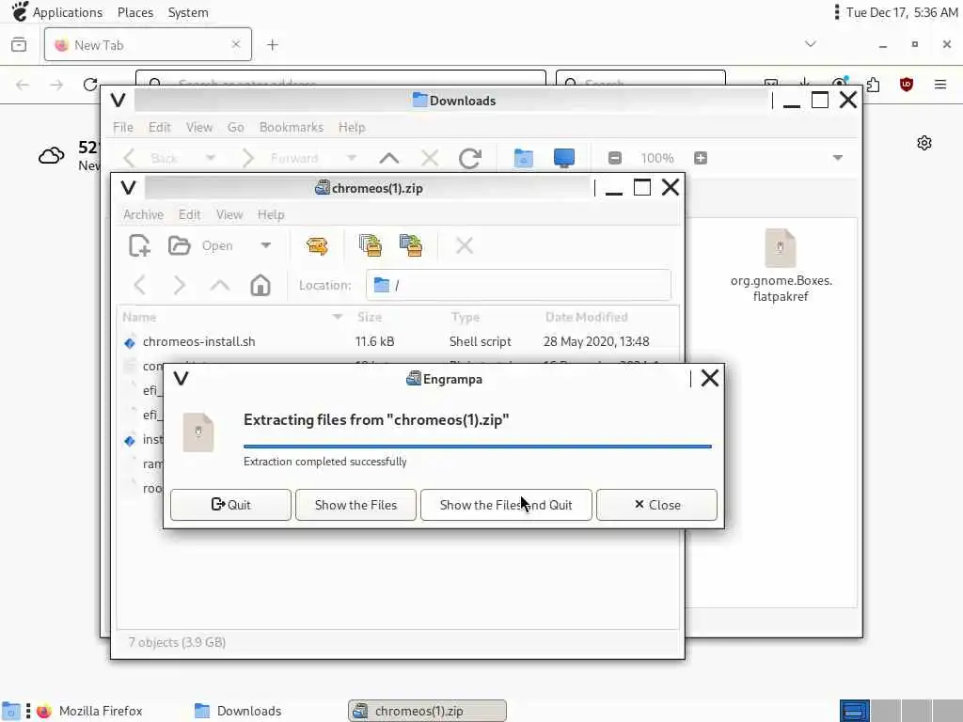Zoom in with plus icon in Downloads
The image size is (963, 722).
[700, 158]
